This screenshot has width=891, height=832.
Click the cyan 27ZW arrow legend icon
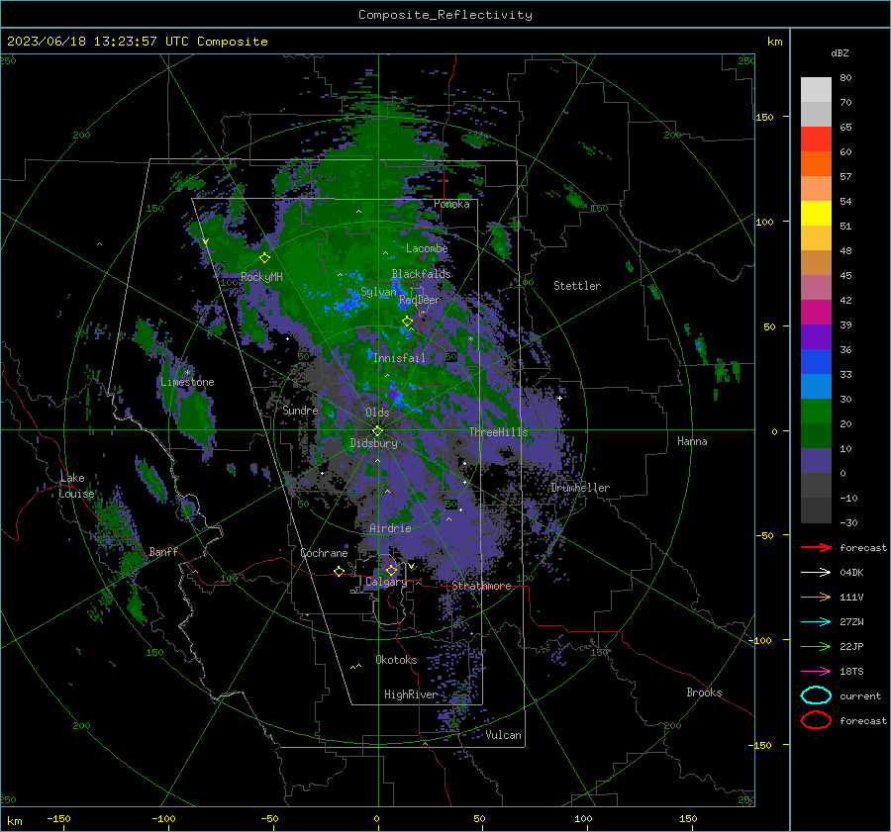816,622
